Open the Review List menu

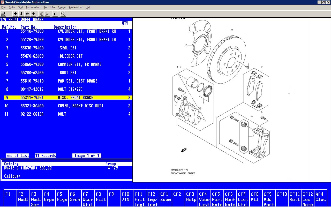tap(76, 7)
